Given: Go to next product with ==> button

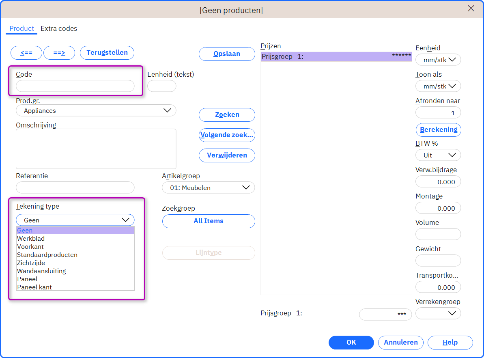Looking at the screenshot, I should pyautogui.click(x=59, y=53).
